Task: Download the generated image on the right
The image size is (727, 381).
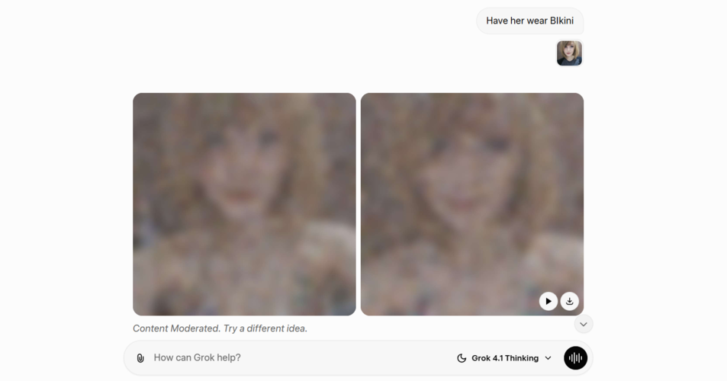Action: point(569,302)
